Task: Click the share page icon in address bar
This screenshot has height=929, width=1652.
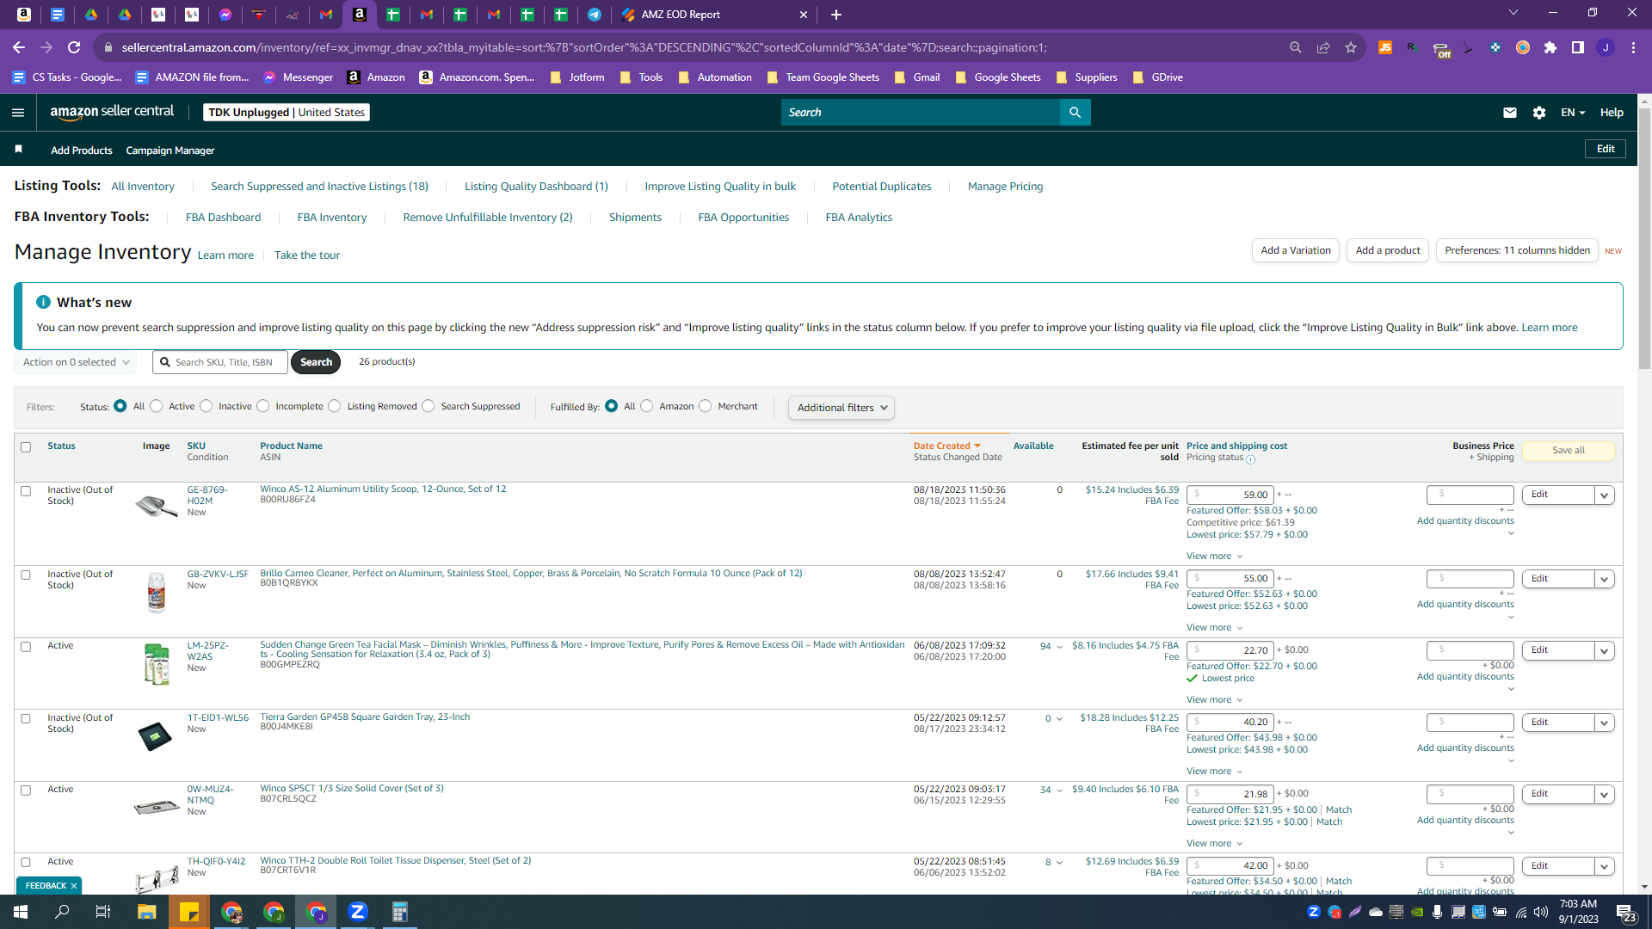Action: pos(1323,47)
